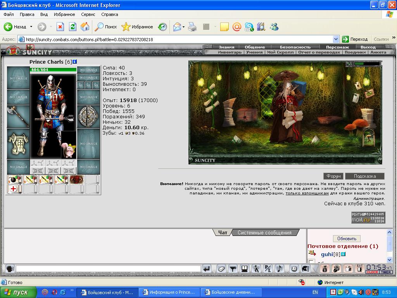Expand the Back button history dropdown arrow
Image resolution: width=397 pixels, height=298 pixels.
(x=31, y=27)
